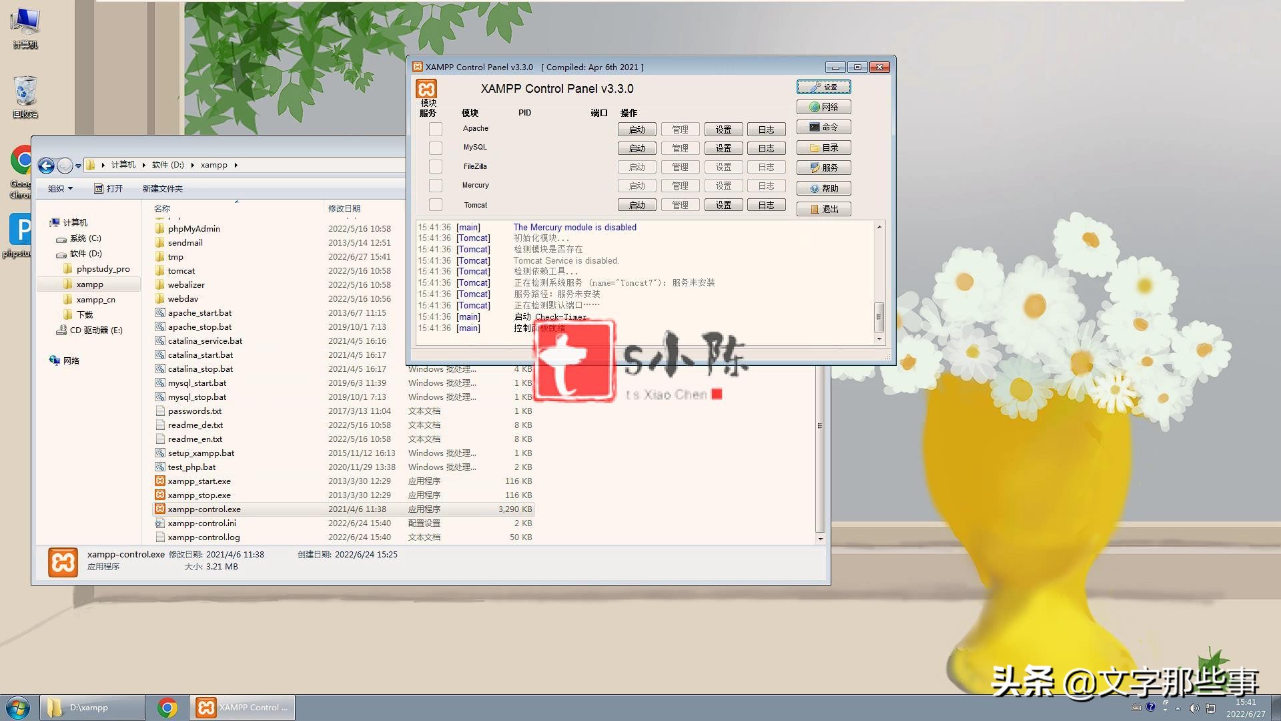1281x721 pixels.
Task: Open the Recycle Bin desktop icon
Action: [x=25, y=97]
